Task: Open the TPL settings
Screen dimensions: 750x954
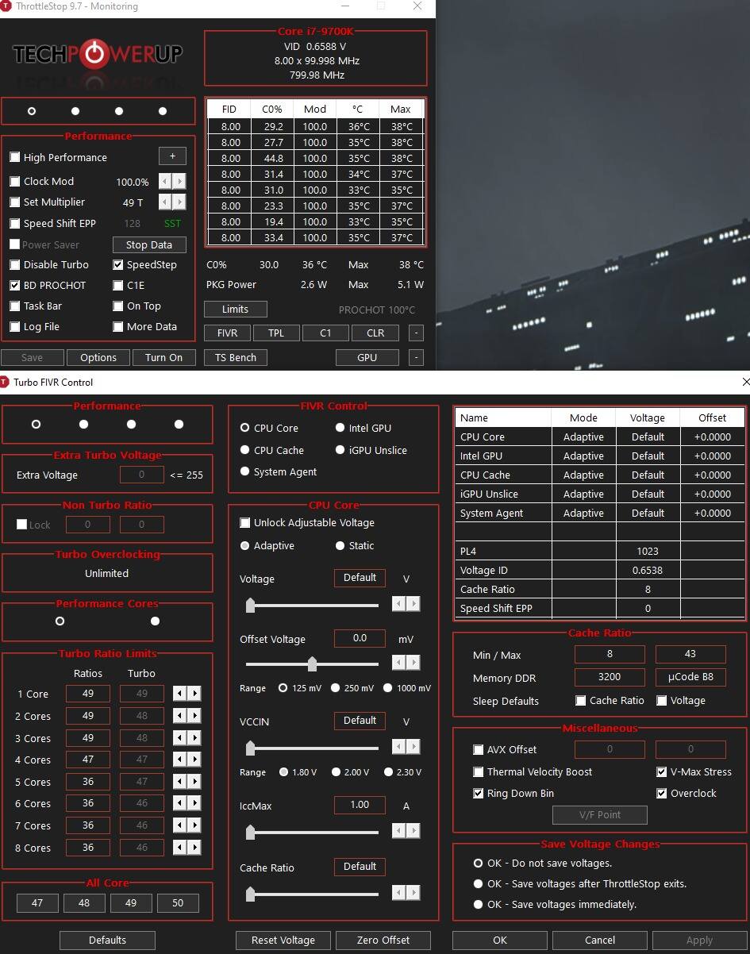Action: [276, 333]
